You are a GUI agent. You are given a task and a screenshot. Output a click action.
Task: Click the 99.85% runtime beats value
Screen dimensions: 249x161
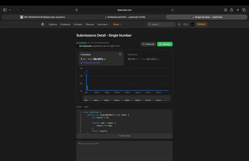pos(98,59)
